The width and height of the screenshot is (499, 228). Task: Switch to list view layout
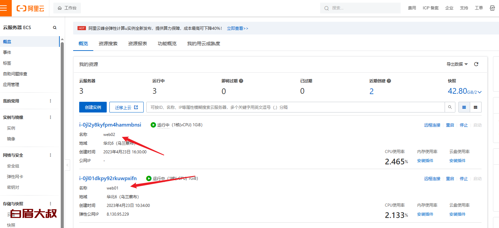pyautogui.click(x=464, y=107)
